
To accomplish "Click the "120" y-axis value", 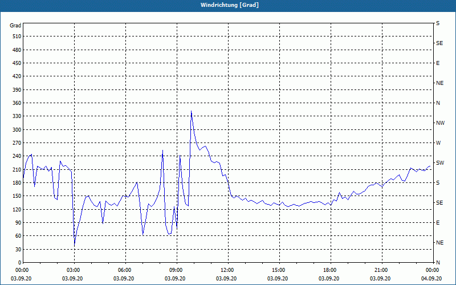I will (17, 209).
